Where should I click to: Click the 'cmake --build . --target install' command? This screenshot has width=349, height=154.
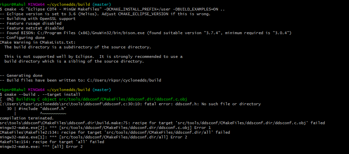41,94
